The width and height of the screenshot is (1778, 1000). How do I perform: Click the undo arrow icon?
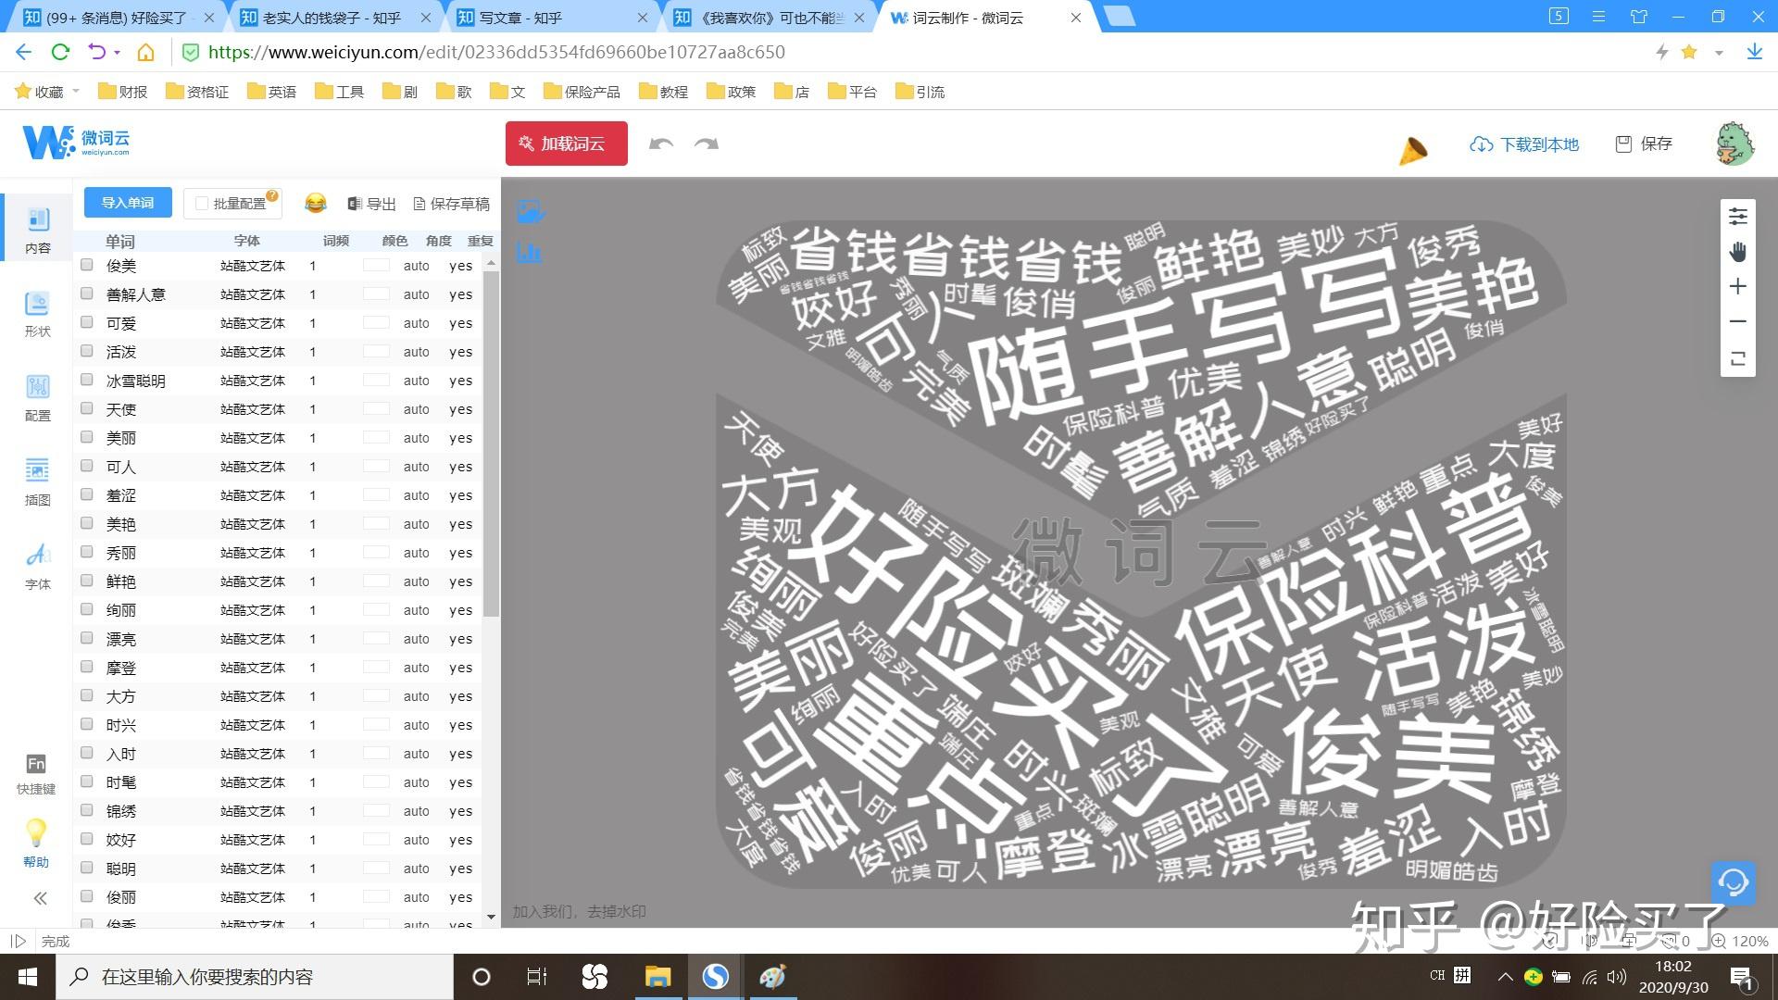660,144
